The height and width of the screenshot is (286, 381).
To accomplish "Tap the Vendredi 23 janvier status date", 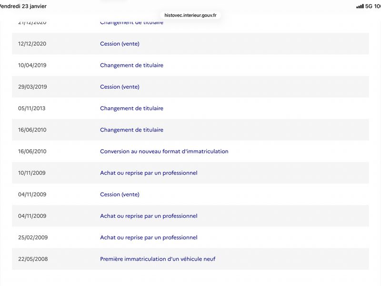I will point(23,6).
